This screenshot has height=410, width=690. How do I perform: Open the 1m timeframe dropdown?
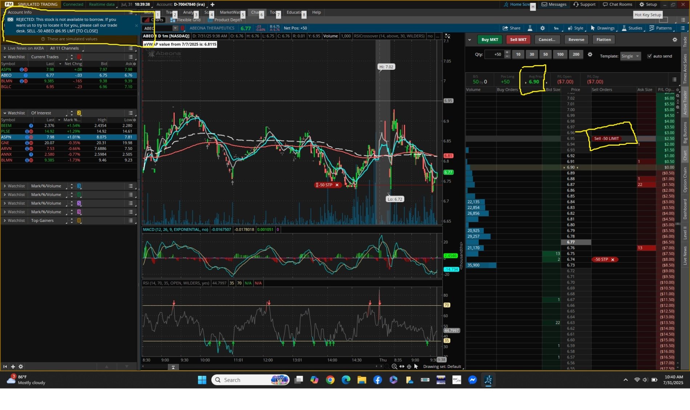[557, 28]
